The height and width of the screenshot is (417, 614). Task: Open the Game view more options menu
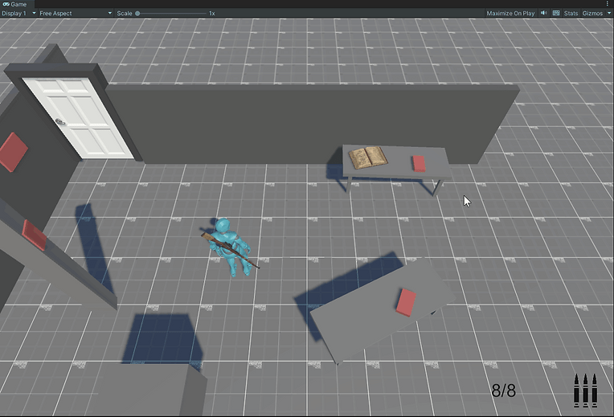[608, 4]
